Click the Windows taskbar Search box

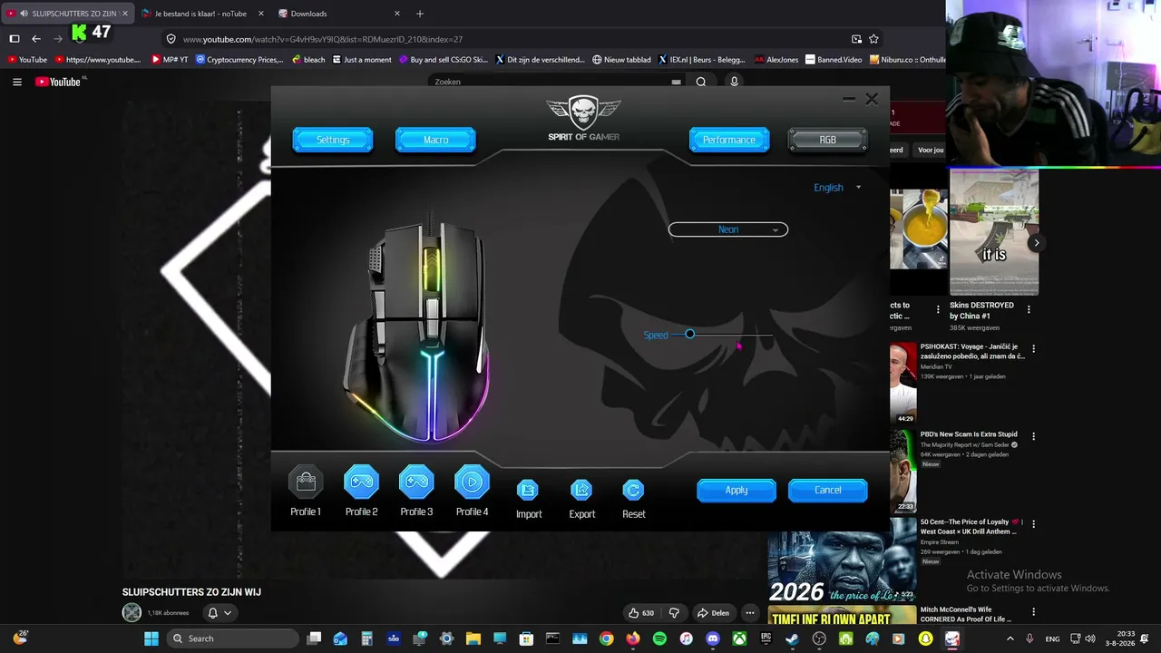click(x=232, y=638)
